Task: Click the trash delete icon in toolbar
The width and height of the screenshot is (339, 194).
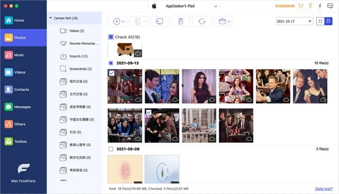Action: [181, 21]
